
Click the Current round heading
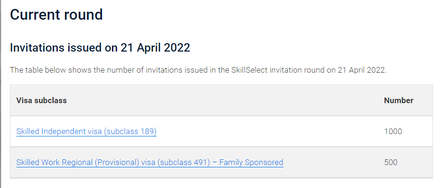point(56,15)
